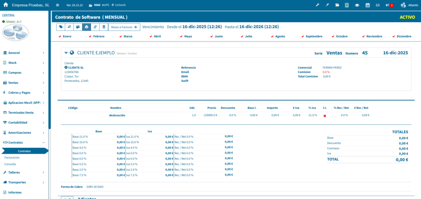Toggle the Enero month checkmark
The width and height of the screenshot is (421, 199).
tap(60, 36)
